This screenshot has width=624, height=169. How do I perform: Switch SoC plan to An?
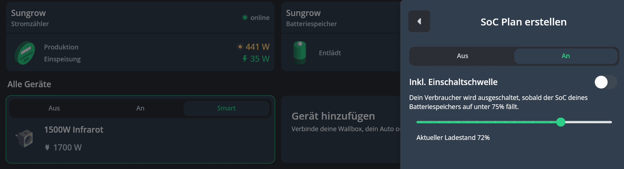566,56
